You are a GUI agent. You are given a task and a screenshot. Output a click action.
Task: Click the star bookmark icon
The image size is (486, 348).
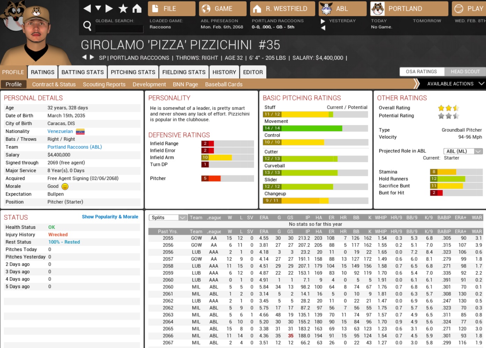click(x=123, y=8)
